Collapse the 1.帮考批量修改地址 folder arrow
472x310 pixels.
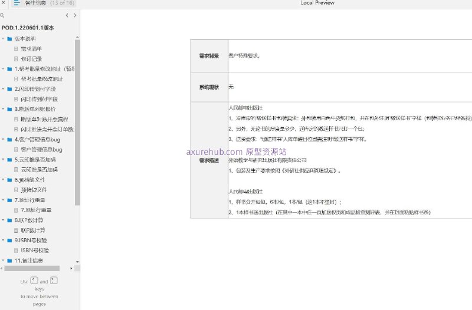[3, 69]
